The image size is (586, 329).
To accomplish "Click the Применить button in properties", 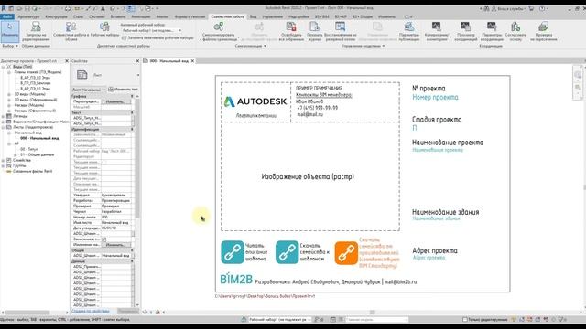I will 128,311.
